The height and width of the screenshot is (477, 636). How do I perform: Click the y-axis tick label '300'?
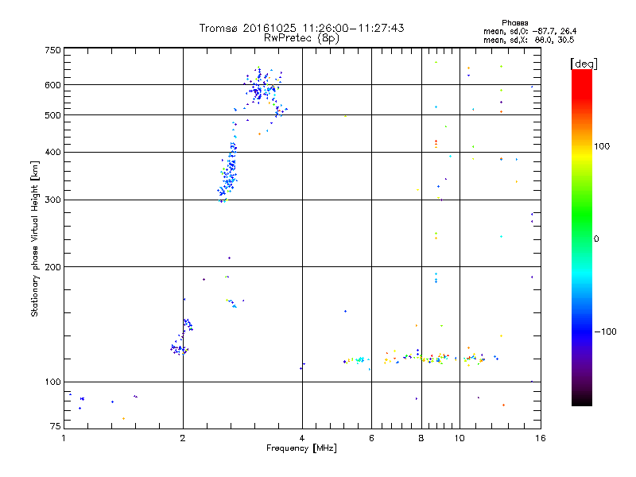(x=52, y=200)
